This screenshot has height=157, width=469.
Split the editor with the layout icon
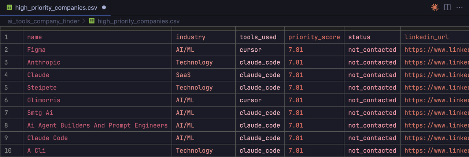click(447, 7)
